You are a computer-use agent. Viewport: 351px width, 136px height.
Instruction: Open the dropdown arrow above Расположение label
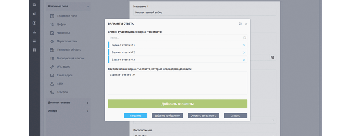(273, 120)
